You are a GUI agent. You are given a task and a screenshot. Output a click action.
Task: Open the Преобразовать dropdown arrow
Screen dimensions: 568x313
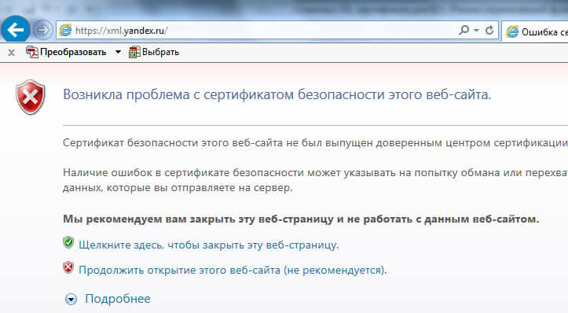[x=118, y=52]
